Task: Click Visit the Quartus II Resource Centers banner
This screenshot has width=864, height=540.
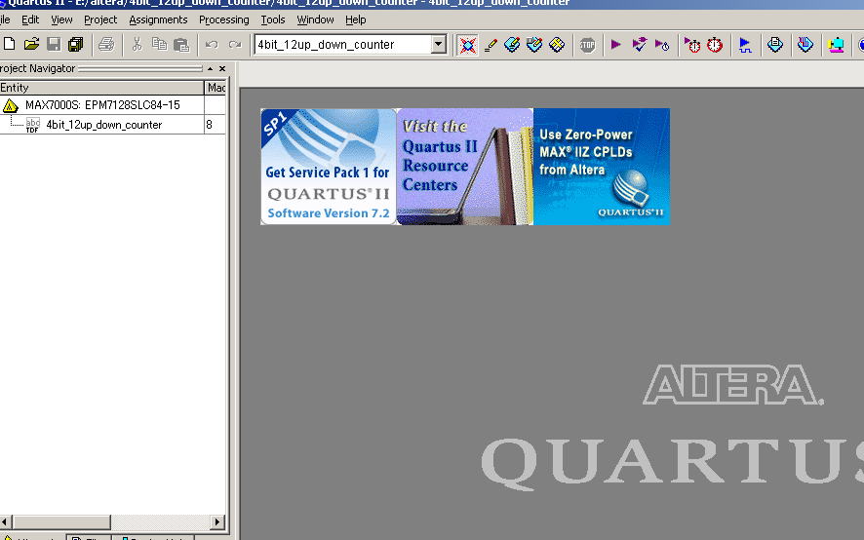Action: click(465, 167)
